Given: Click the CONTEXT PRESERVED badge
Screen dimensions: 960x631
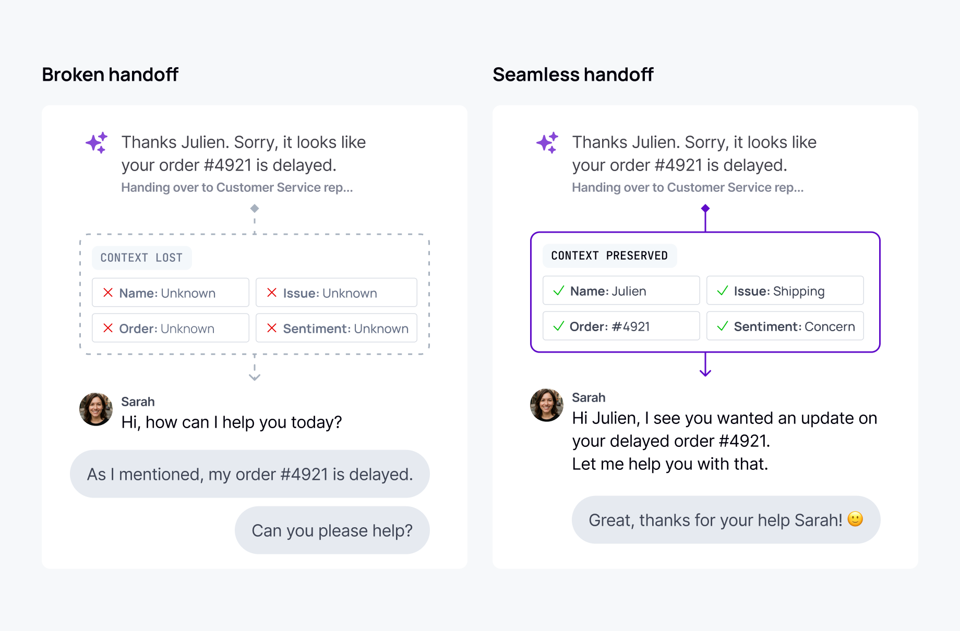Looking at the screenshot, I should click(609, 256).
